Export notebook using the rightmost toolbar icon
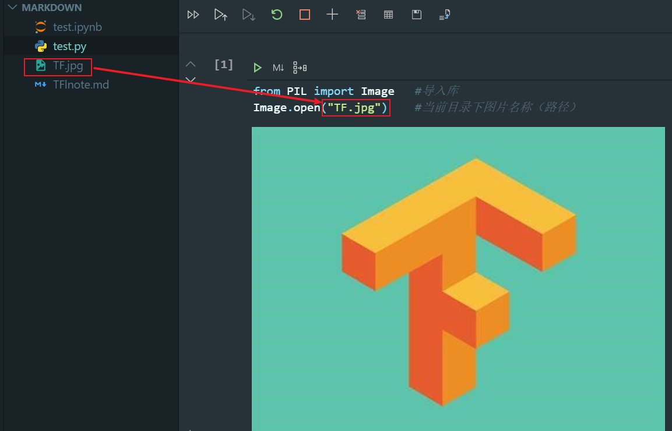 445,15
